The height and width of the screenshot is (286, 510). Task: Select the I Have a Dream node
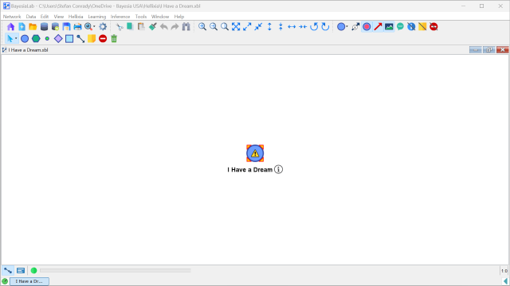pyautogui.click(x=255, y=153)
